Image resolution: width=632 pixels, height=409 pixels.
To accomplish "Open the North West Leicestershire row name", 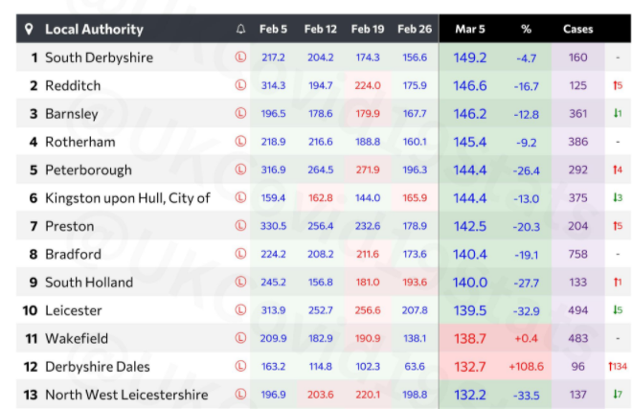I will 125,395.
